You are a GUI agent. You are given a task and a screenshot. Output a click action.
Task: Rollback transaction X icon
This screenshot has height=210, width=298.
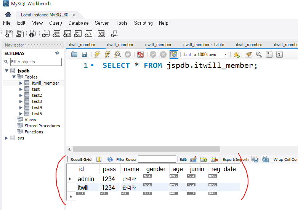(x=163, y=55)
